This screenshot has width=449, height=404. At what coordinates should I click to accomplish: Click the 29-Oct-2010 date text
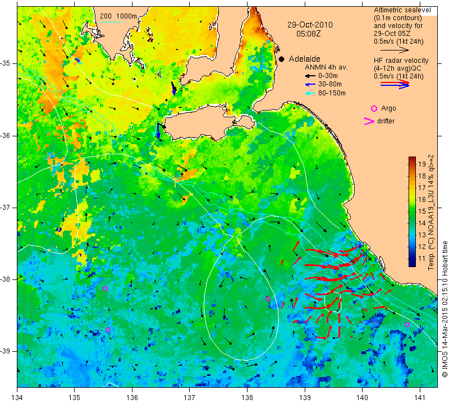pyautogui.click(x=310, y=25)
